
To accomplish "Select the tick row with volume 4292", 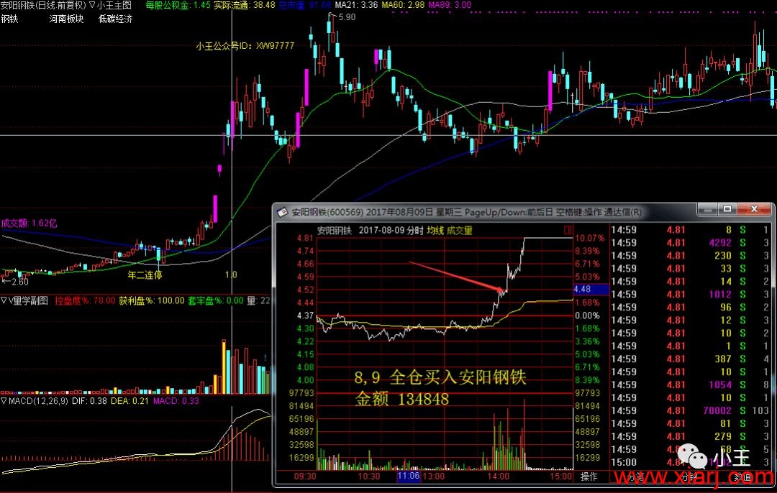I will point(690,242).
